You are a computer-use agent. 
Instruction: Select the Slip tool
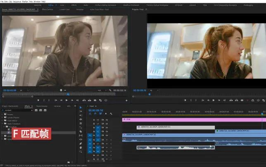pyautogui.click(x=81, y=136)
